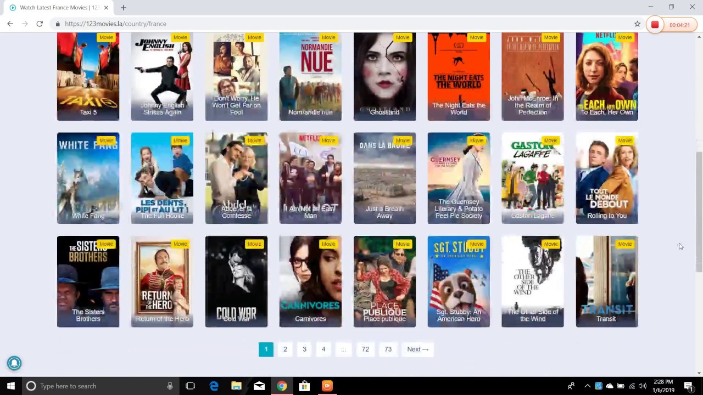Click the Wi-Fi network tray icon

(632, 386)
